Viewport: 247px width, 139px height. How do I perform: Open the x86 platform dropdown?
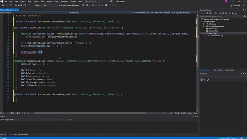point(51,5)
